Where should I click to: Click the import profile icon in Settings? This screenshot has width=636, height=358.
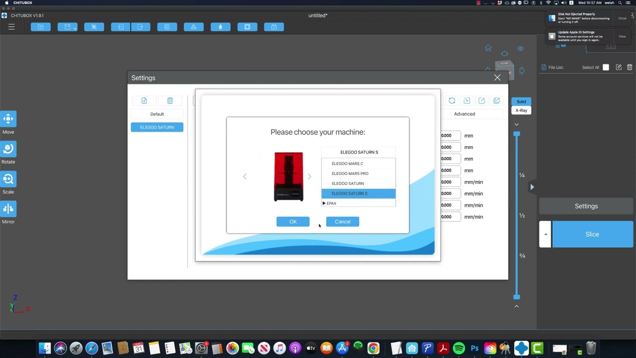pos(467,101)
